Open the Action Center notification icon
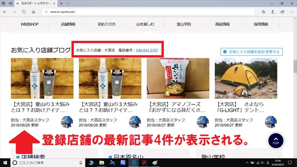The width and height of the screenshot is (297, 167). pyautogui.click(x=290, y=163)
